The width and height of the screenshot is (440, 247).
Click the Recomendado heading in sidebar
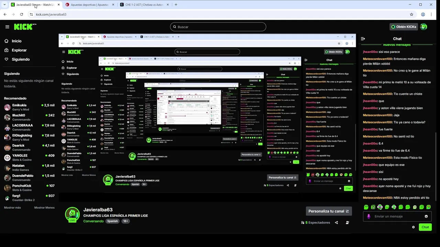15,98
